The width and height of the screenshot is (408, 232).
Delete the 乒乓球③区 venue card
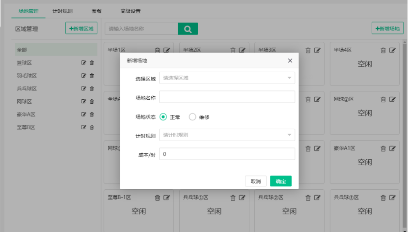[383, 198]
